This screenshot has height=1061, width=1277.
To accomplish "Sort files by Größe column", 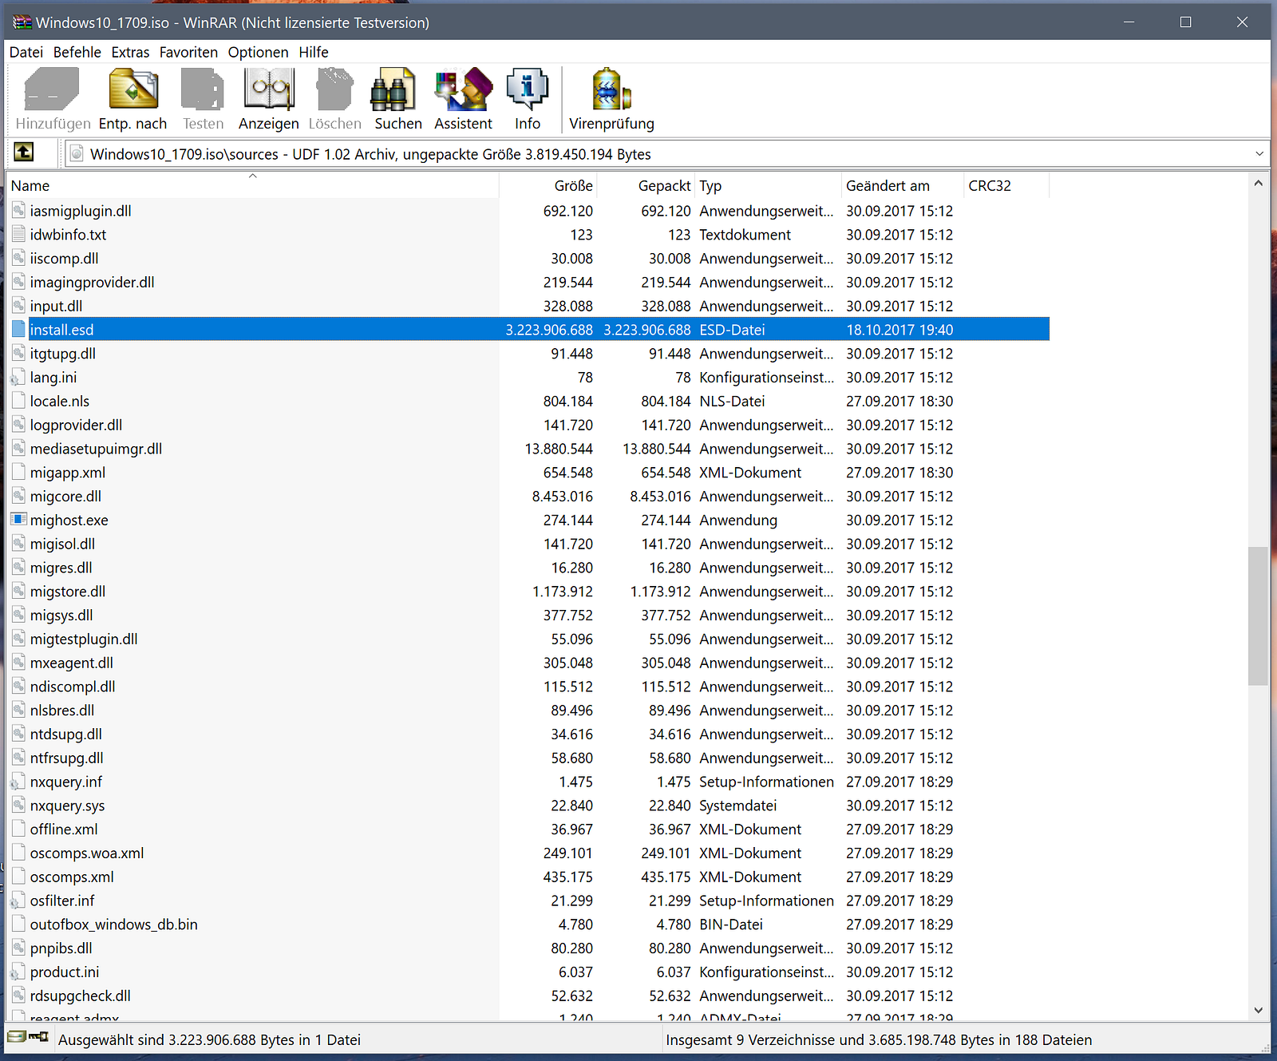I will 548,185.
